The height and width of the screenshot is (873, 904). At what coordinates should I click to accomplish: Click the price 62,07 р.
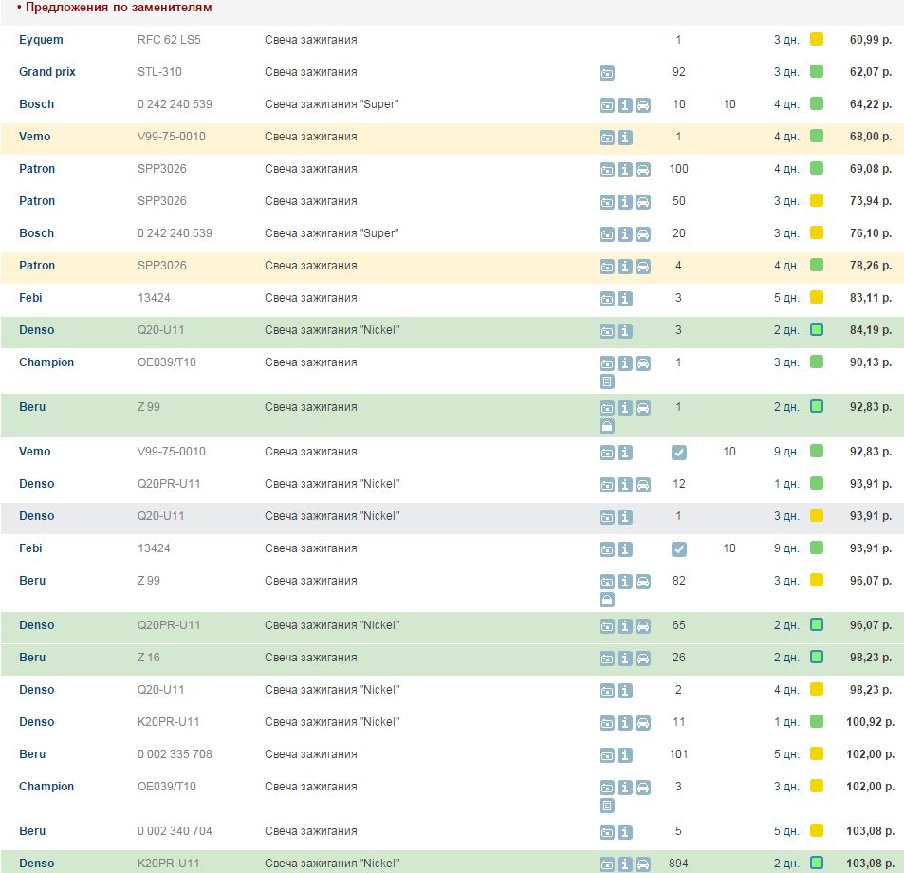point(871,72)
